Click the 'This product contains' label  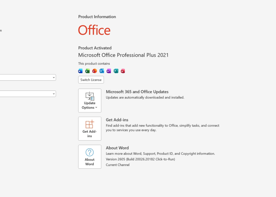click(x=94, y=64)
